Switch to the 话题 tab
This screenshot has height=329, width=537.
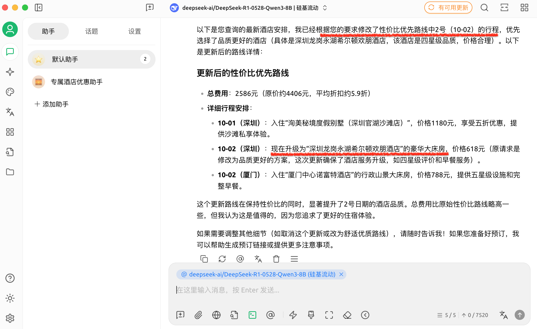coord(91,31)
